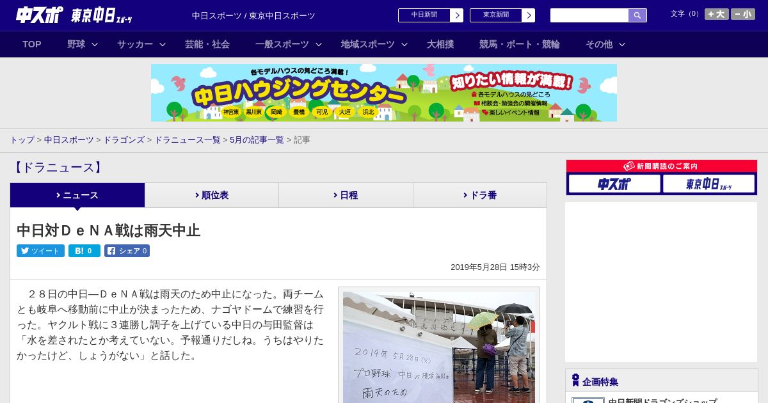Screen dimensions: 768x403
Task: Click the 中日スポーツ / 東京中日スポーツ header text
Action: click(x=253, y=15)
